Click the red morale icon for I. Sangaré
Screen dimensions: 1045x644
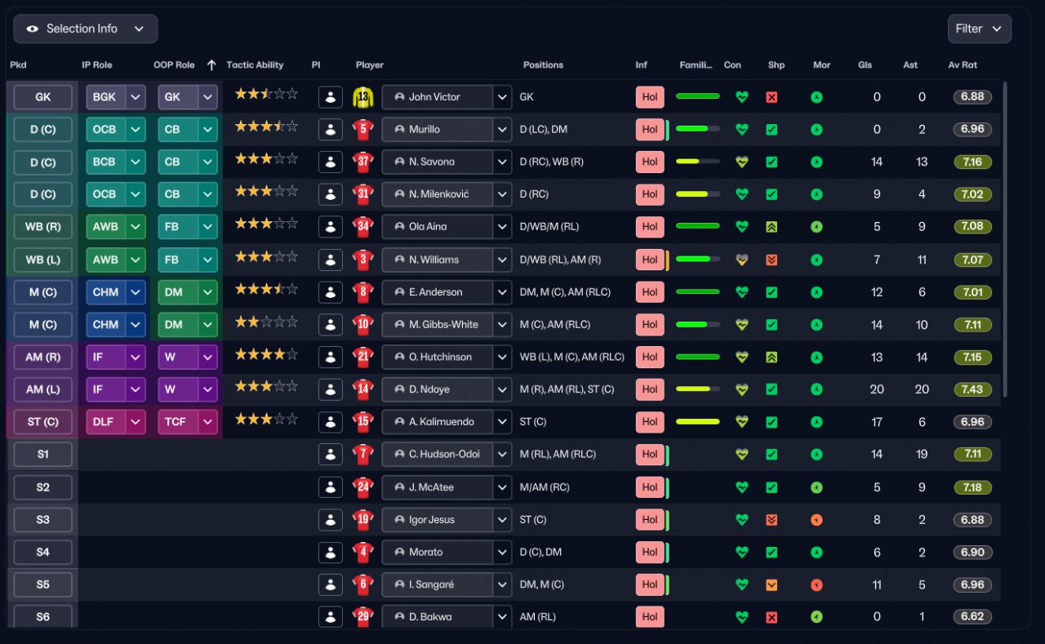[x=816, y=585]
